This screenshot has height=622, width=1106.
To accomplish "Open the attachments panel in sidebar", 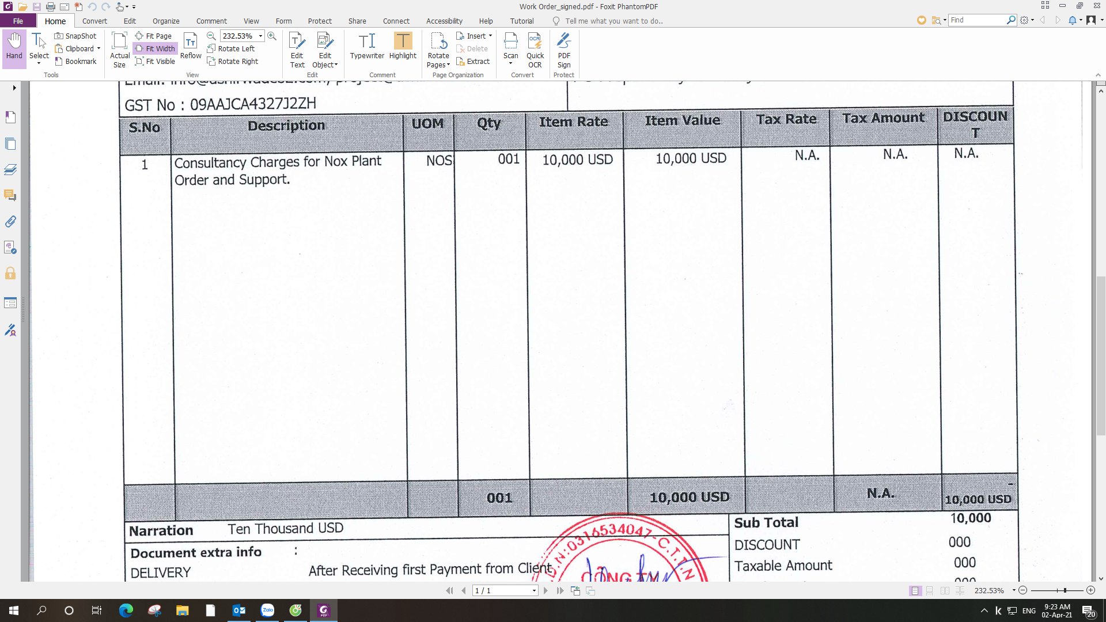I will 10,221.
